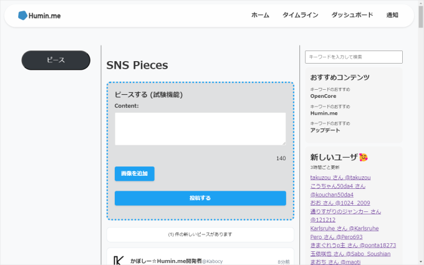Image resolution: width=424 pixels, height=265 pixels.
Task: Focus the Content text area
Action: [200, 128]
